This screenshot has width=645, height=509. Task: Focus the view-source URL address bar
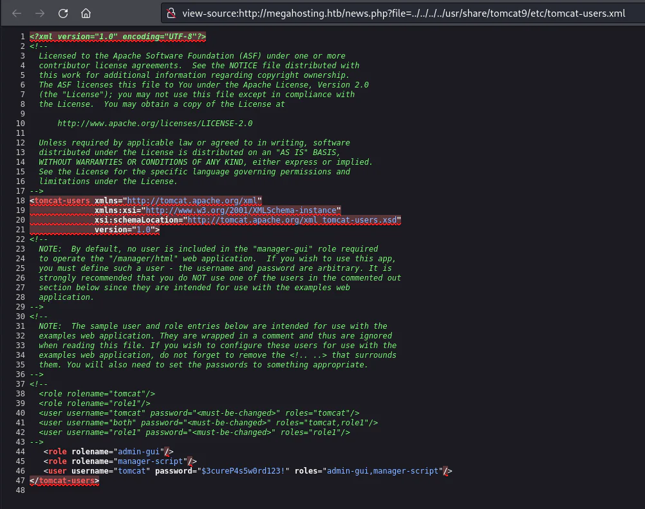coord(404,14)
